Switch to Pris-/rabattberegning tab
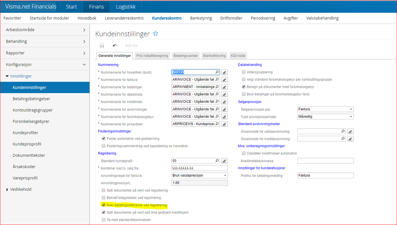Image resolution: width=397 pixels, height=225 pixels. tap(152, 55)
